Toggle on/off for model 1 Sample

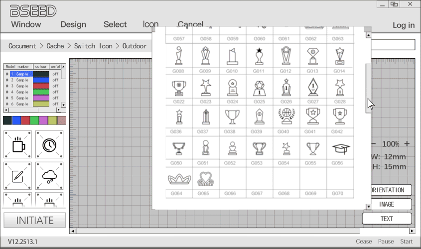coord(55,74)
